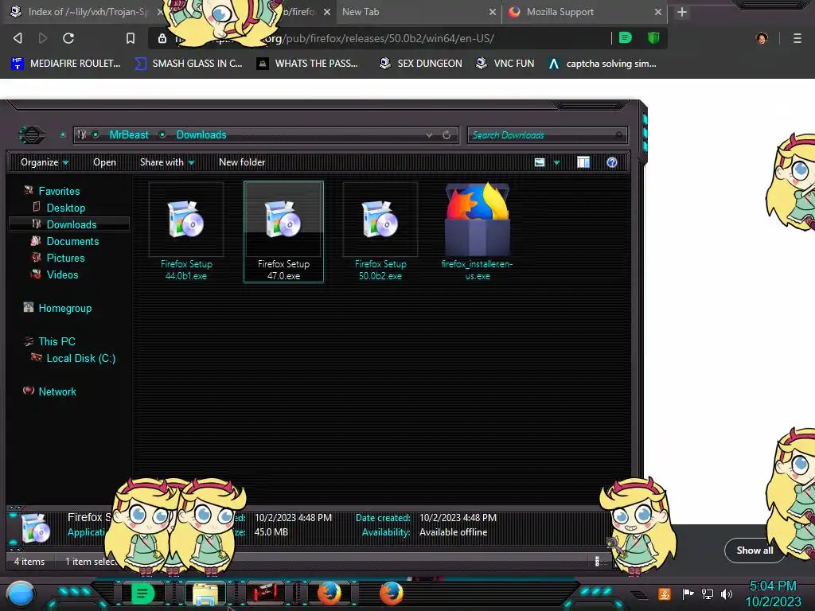This screenshot has height=611, width=815.
Task: Open Network in the navigation pane
Action: (57, 391)
